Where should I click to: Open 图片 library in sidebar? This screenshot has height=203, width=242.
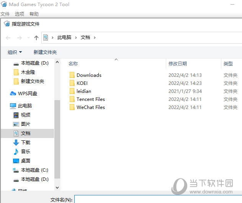(22, 124)
